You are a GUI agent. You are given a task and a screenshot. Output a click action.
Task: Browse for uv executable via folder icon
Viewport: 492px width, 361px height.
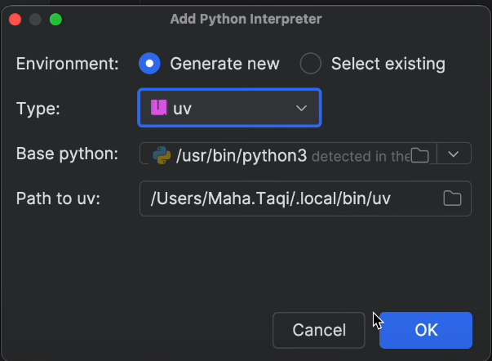(452, 198)
